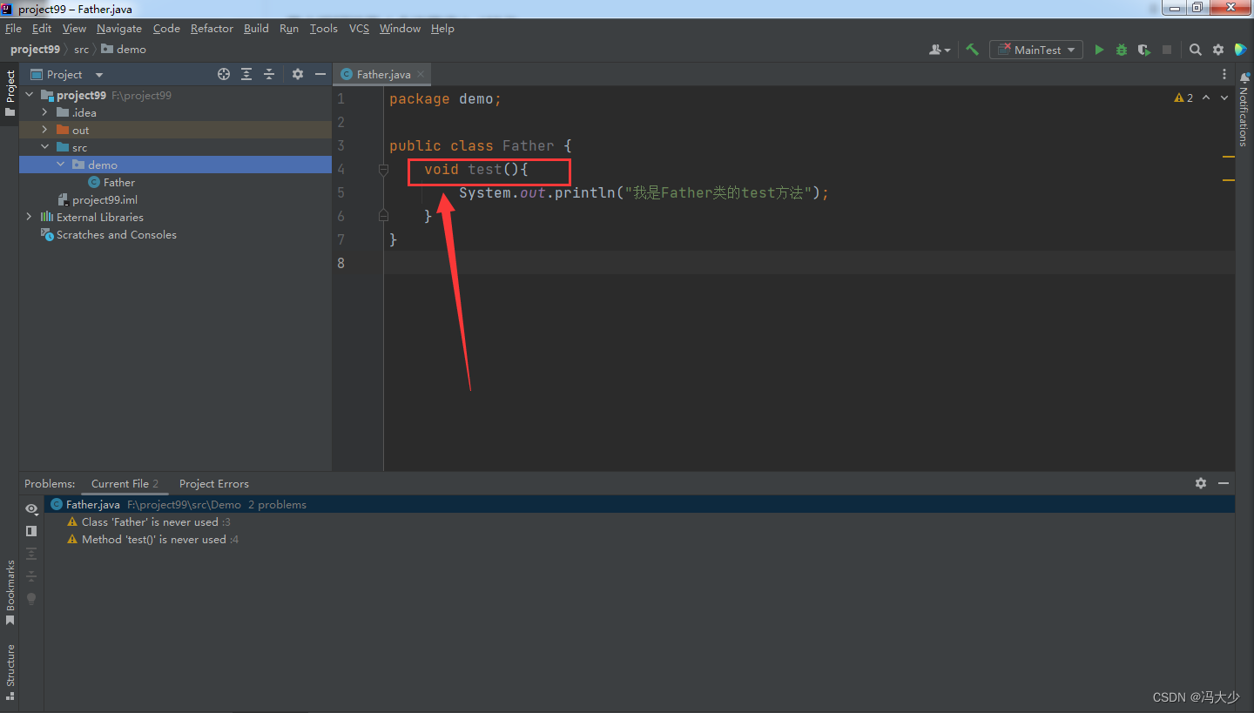Hide the Project panel with minus icon
Image resolution: width=1254 pixels, height=713 pixels.
[320, 74]
